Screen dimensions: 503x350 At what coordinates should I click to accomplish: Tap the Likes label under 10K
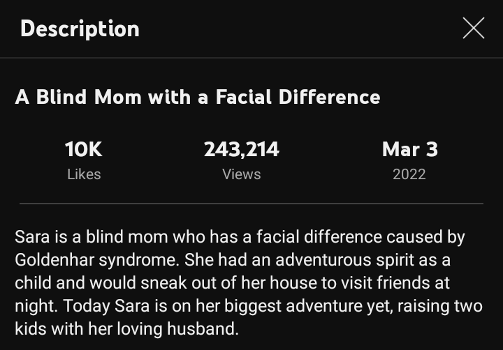coord(84,174)
